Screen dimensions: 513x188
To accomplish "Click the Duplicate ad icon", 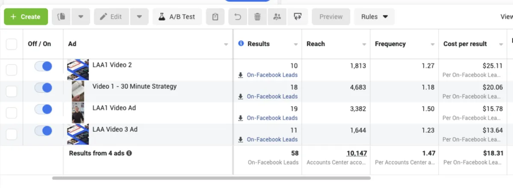I will 61,17.
